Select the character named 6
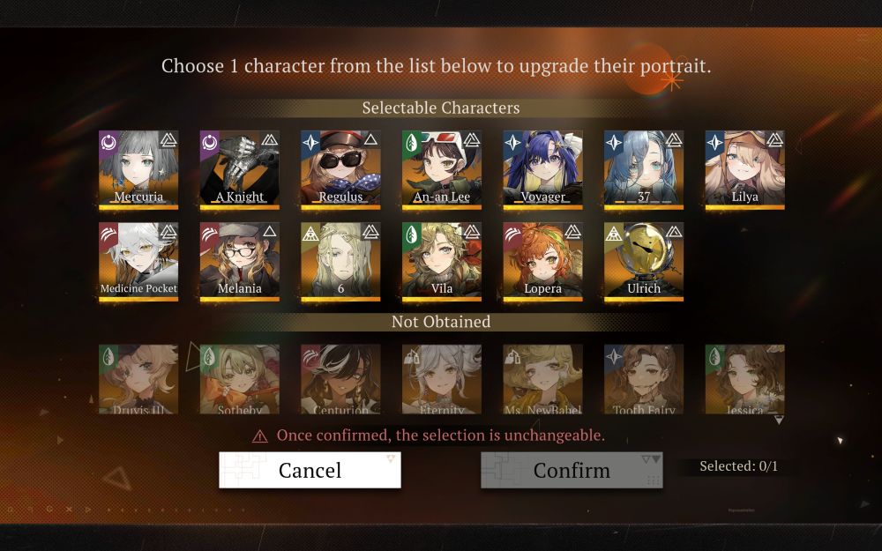Viewport: 882px width, 551px height. click(x=340, y=262)
